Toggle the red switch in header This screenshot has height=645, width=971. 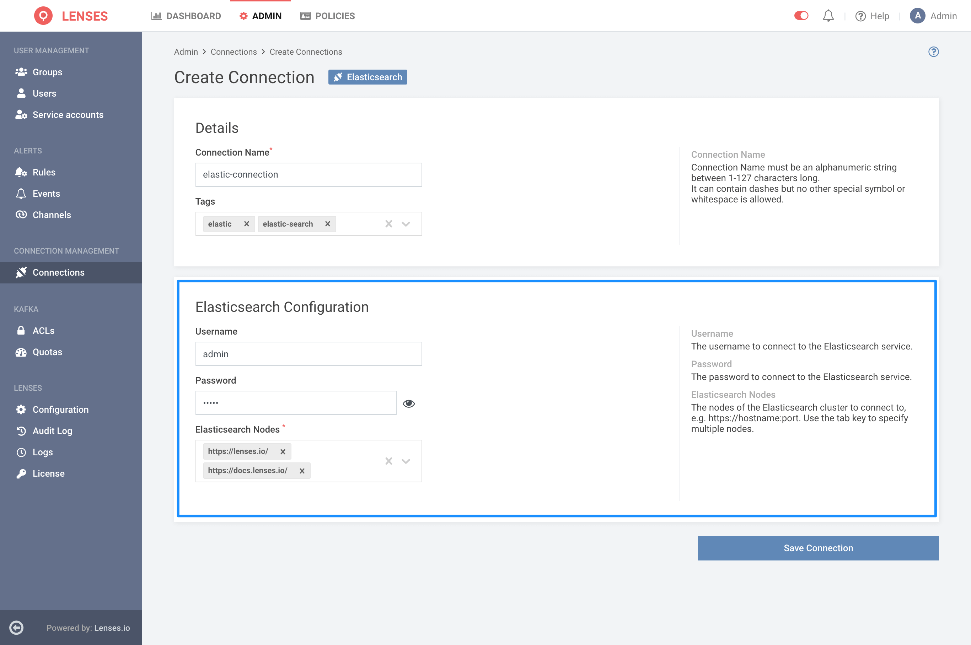click(801, 16)
